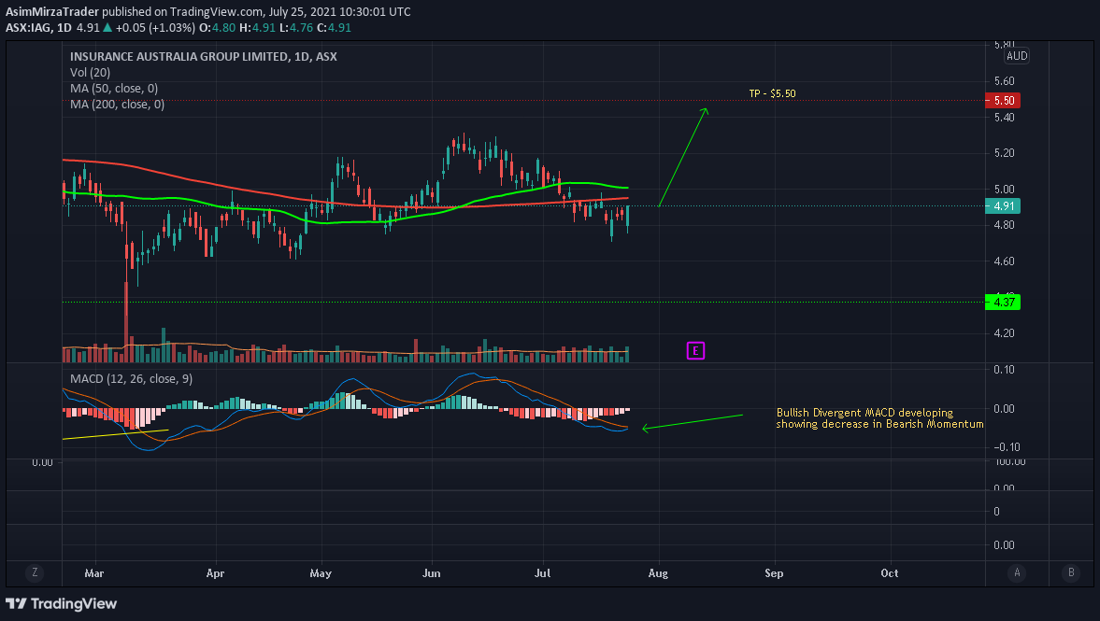Image resolution: width=1100 pixels, height=621 pixels.
Task: Click the Apr label on time axis
Action: tap(215, 573)
